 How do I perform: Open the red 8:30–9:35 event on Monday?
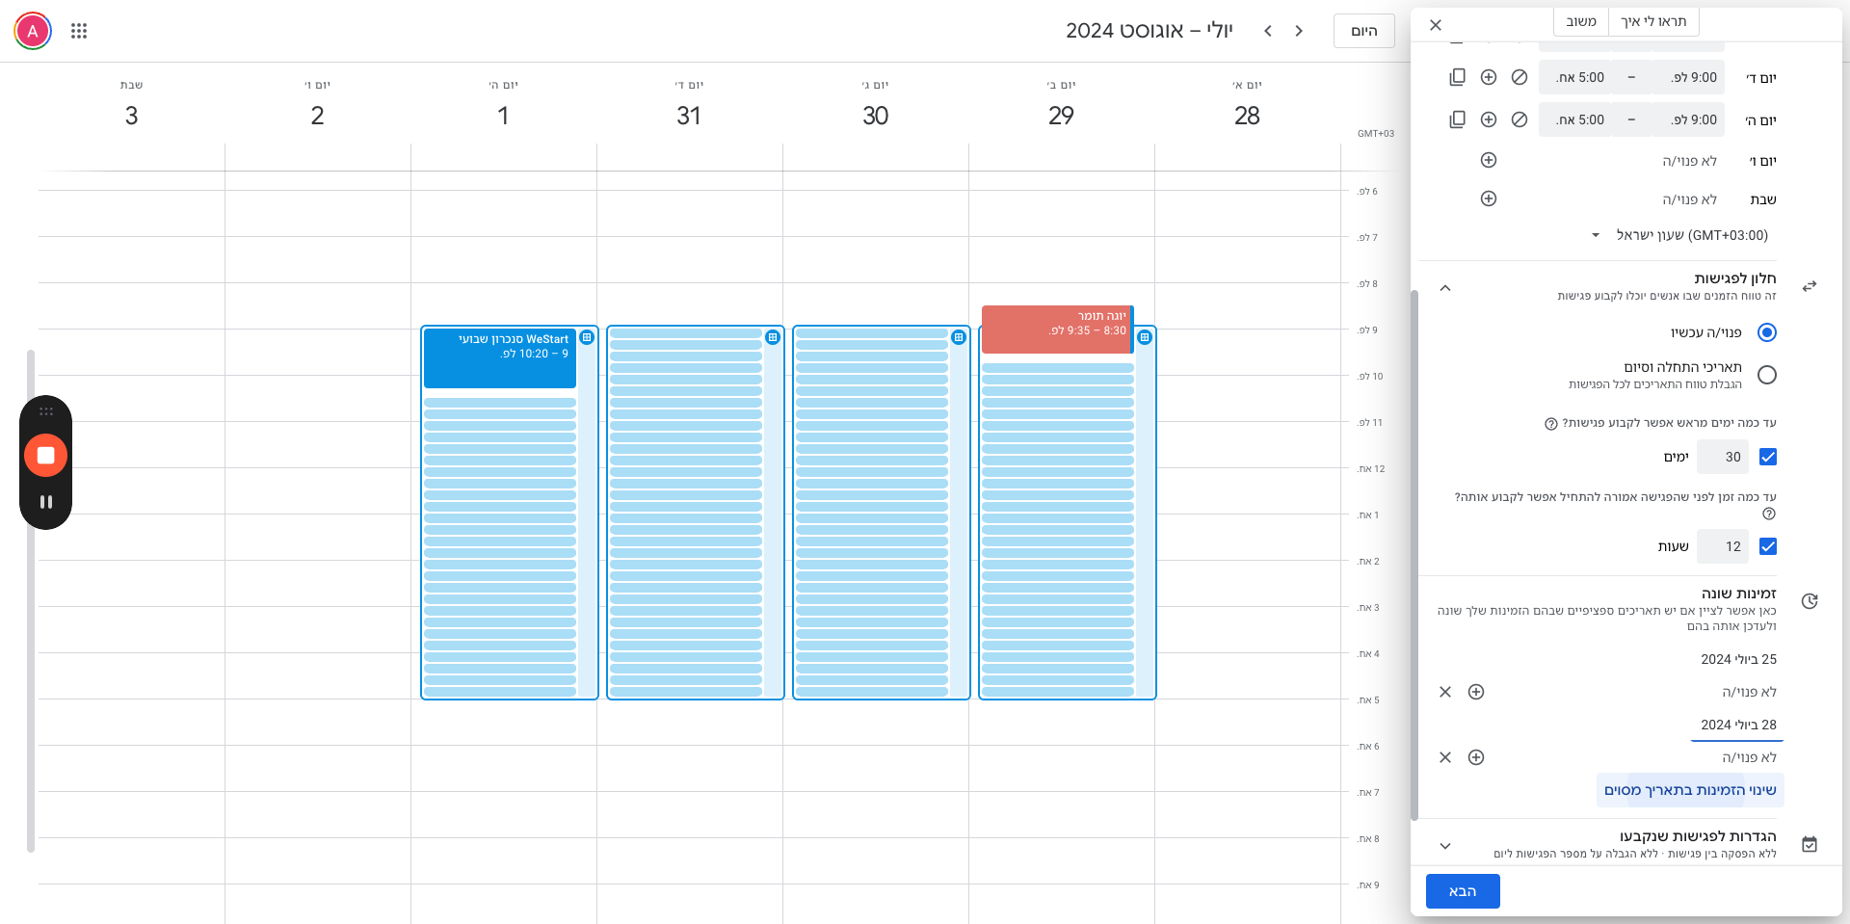click(1057, 330)
